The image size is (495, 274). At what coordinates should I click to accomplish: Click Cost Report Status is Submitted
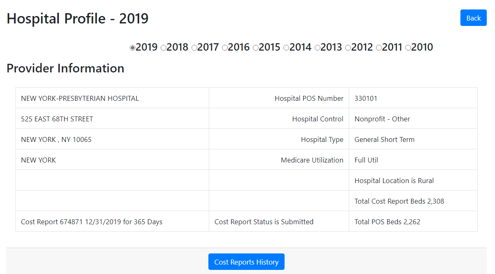coord(264,222)
